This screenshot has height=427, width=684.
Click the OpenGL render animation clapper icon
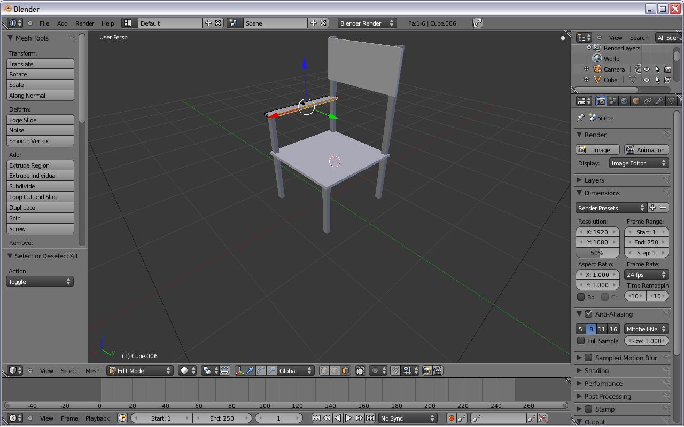click(x=438, y=370)
